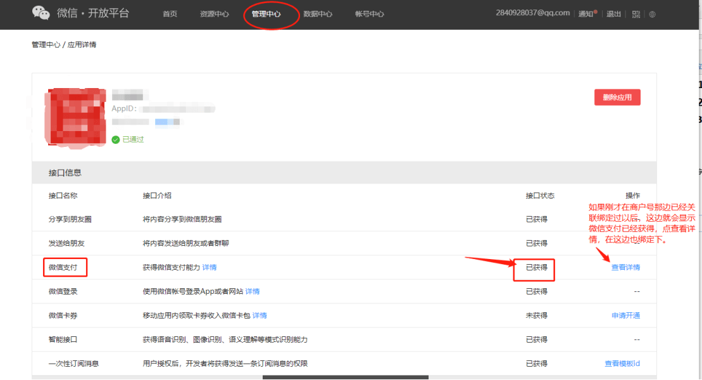Open 详情 link in 微信卡券 row
The width and height of the screenshot is (702, 380).
pos(260,315)
